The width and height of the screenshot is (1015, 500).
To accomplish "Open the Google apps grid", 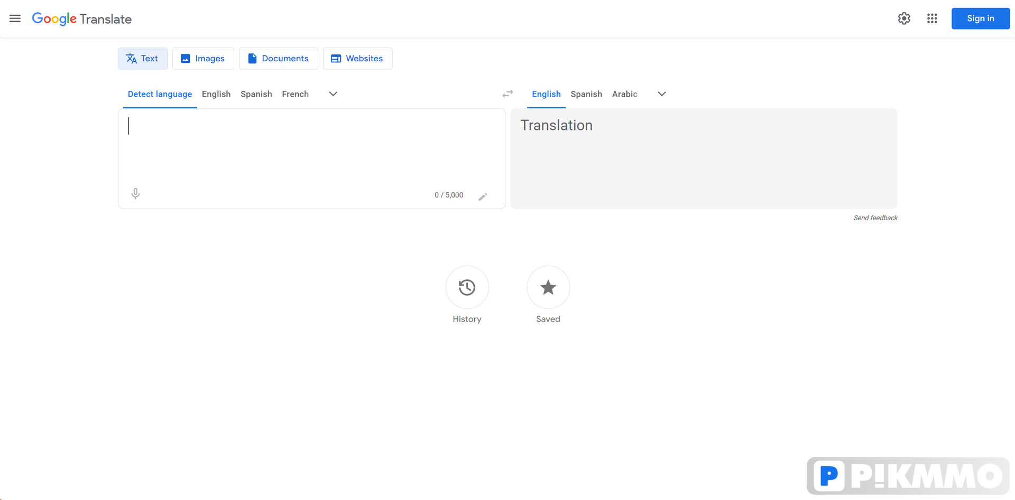I will tap(932, 18).
